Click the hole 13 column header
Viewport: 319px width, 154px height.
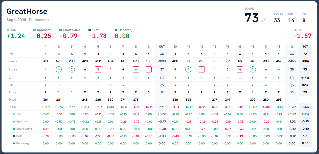click(215, 47)
